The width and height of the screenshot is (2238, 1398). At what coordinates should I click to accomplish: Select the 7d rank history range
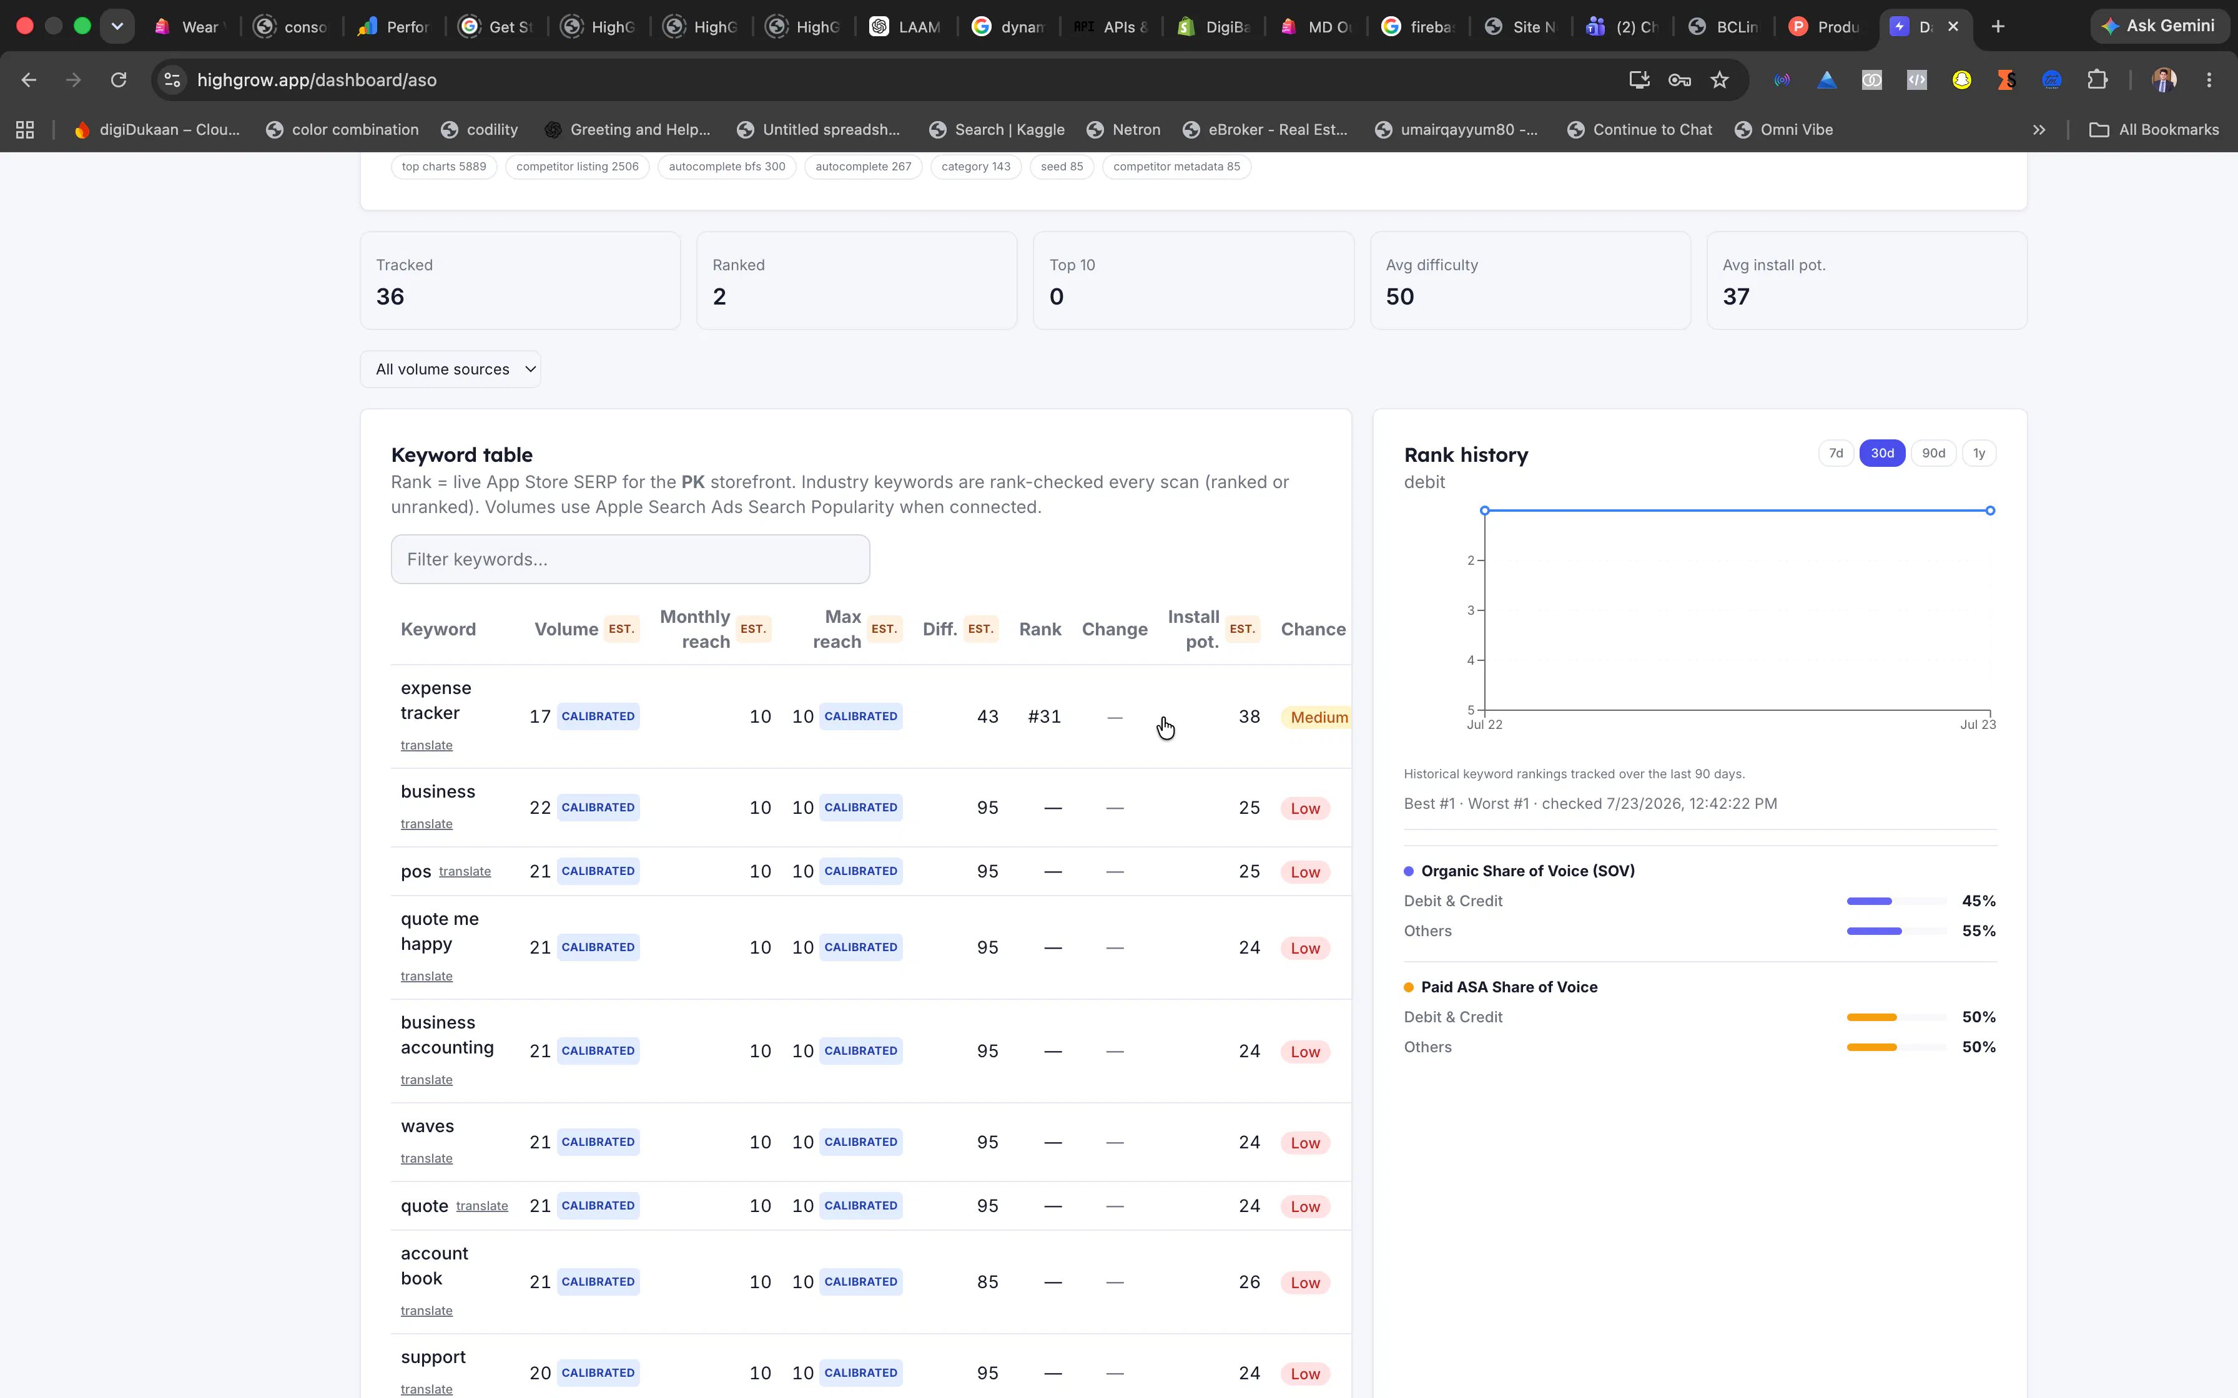[x=1836, y=453]
